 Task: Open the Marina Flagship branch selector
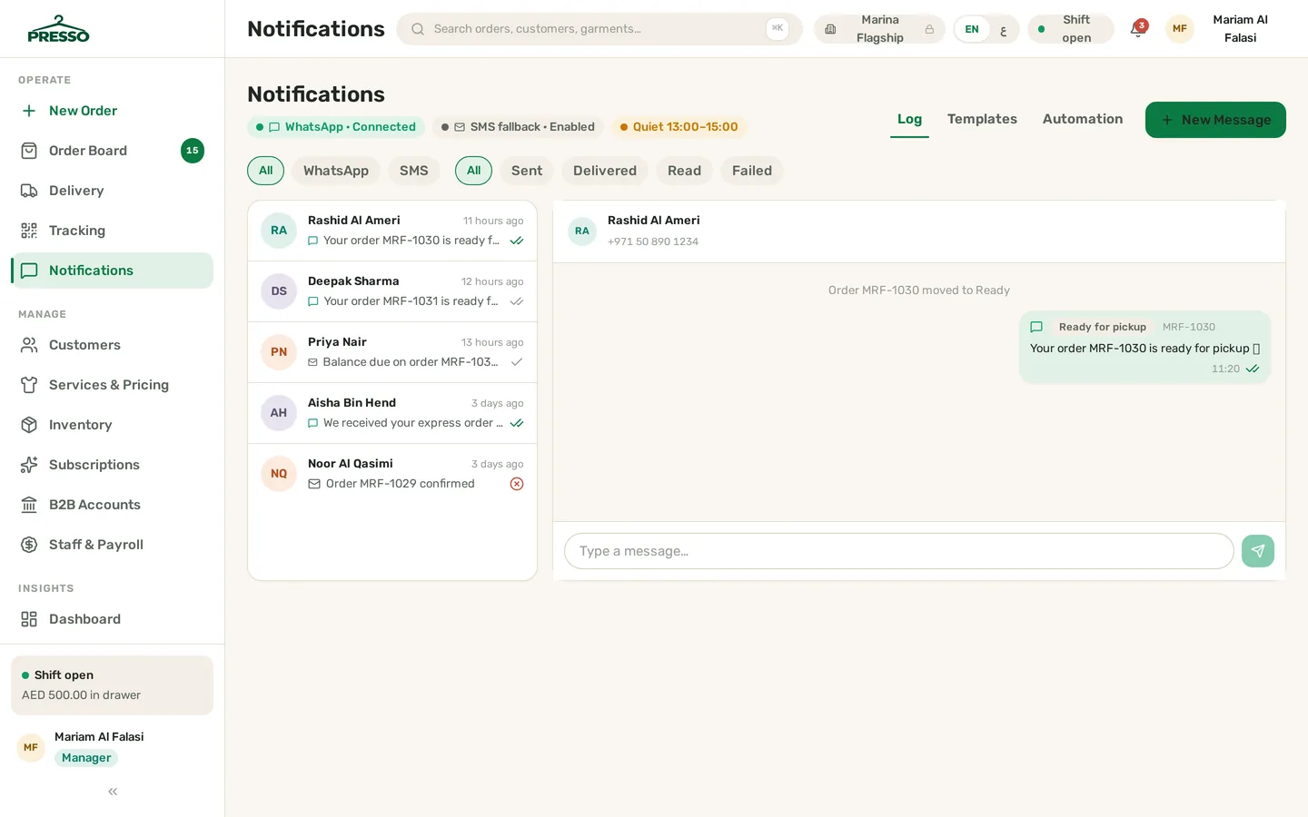879,29
